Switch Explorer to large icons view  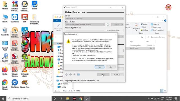click(x=165, y=91)
